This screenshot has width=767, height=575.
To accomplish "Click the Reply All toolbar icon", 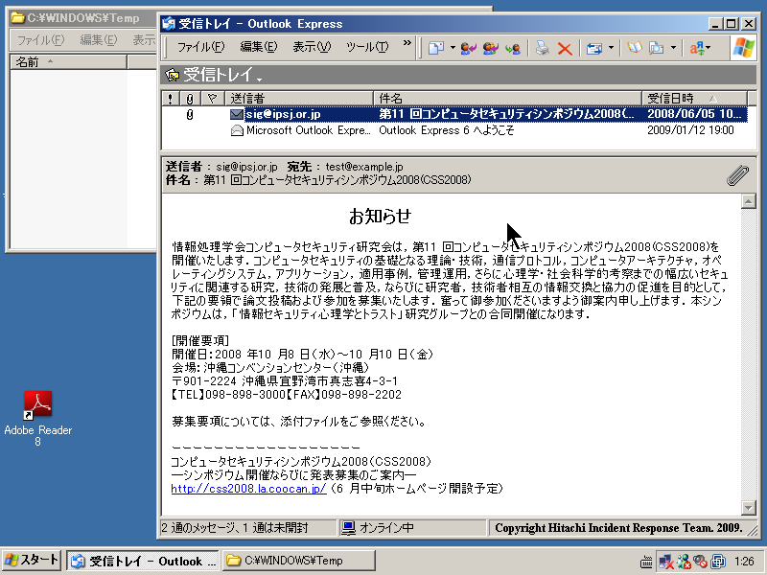I will (x=491, y=47).
